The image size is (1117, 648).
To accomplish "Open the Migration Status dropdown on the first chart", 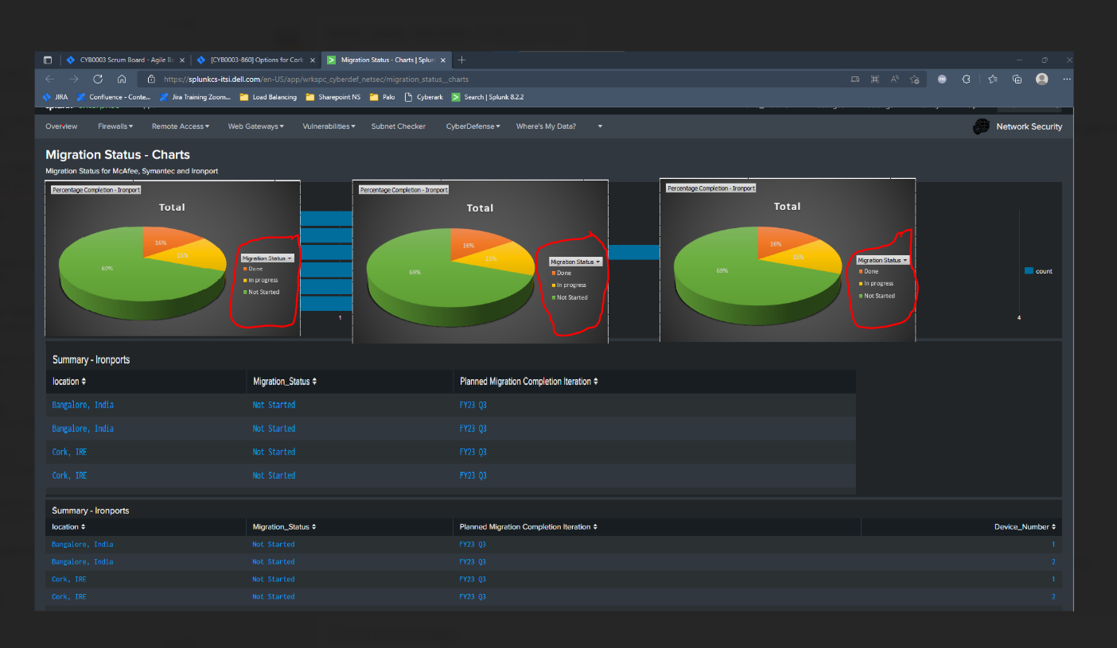I will (266, 257).
